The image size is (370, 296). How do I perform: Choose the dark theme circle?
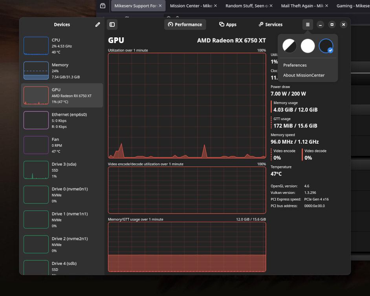tap(326, 46)
